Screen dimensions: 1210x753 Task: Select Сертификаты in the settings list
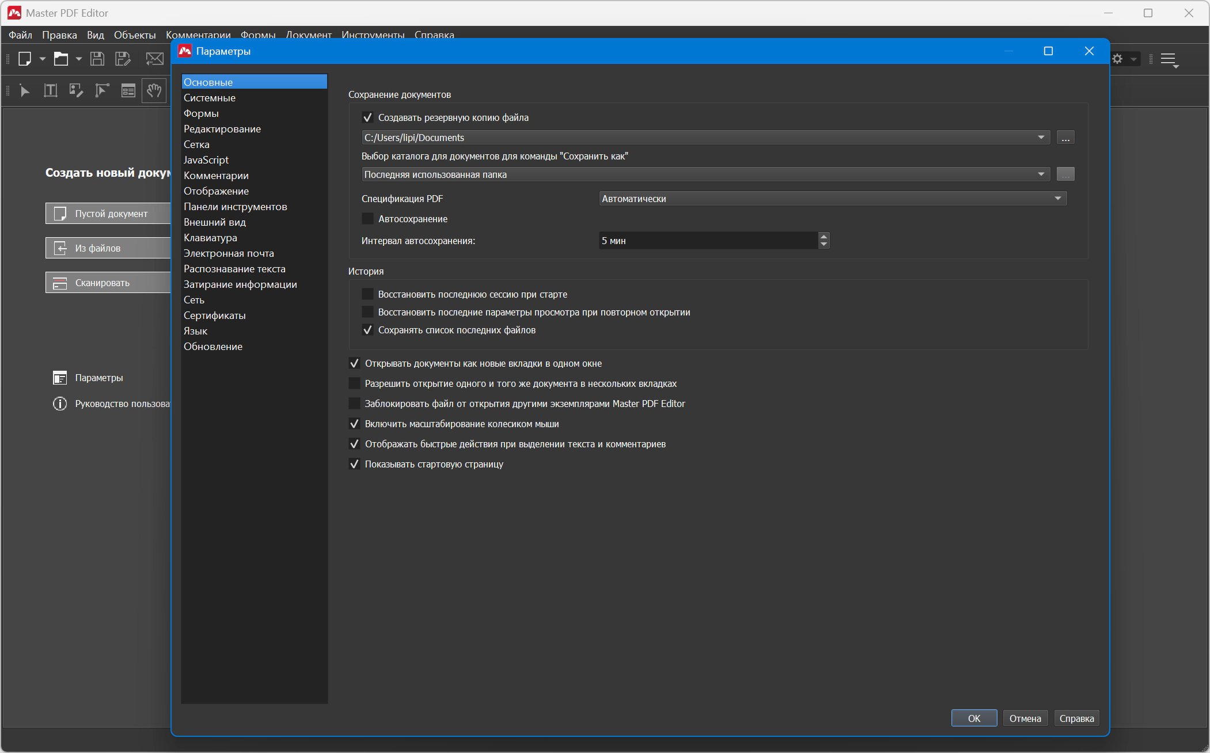coord(214,315)
